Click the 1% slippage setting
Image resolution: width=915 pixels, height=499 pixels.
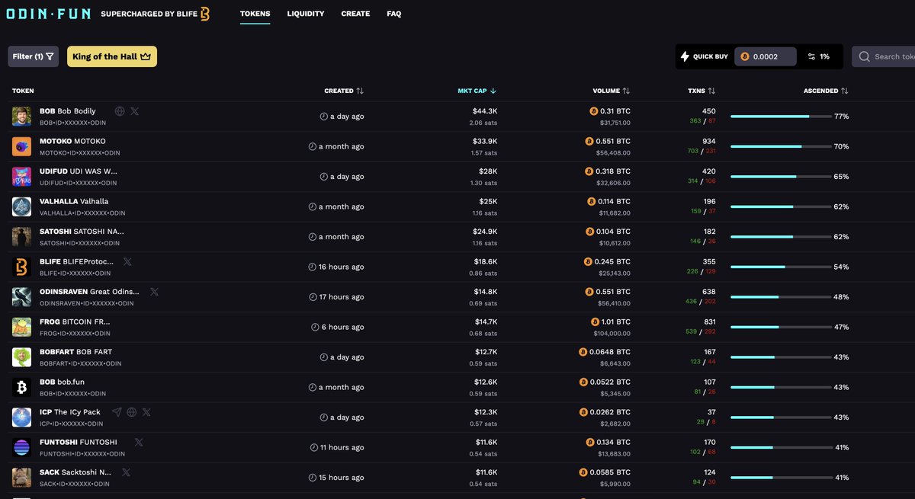coord(818,56)
